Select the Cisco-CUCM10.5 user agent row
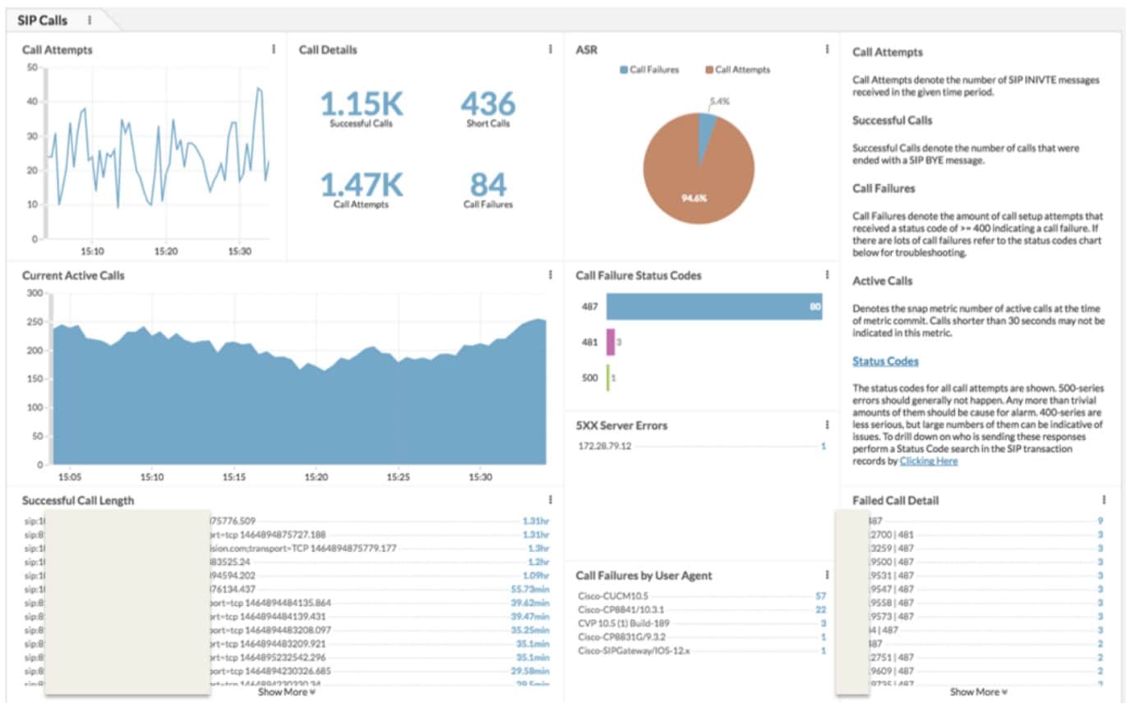The image size is (1126, 707). pos(702,595)
